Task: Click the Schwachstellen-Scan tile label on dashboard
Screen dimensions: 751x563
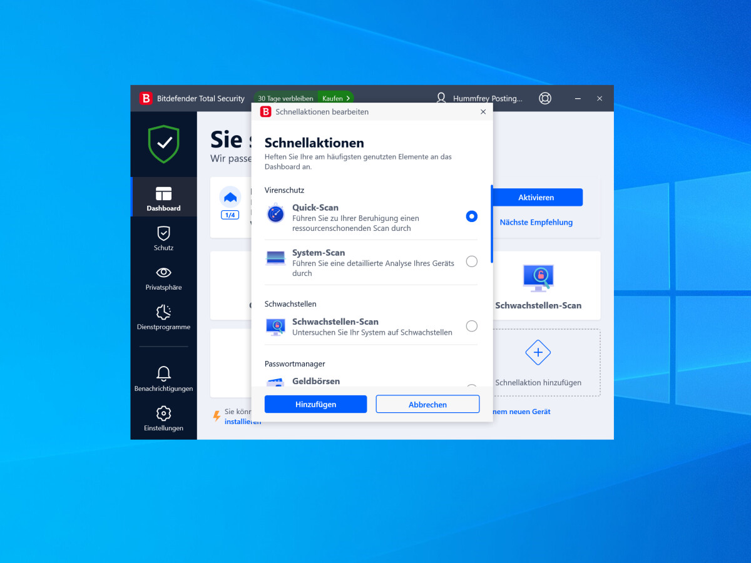Action: coord(538,305)
